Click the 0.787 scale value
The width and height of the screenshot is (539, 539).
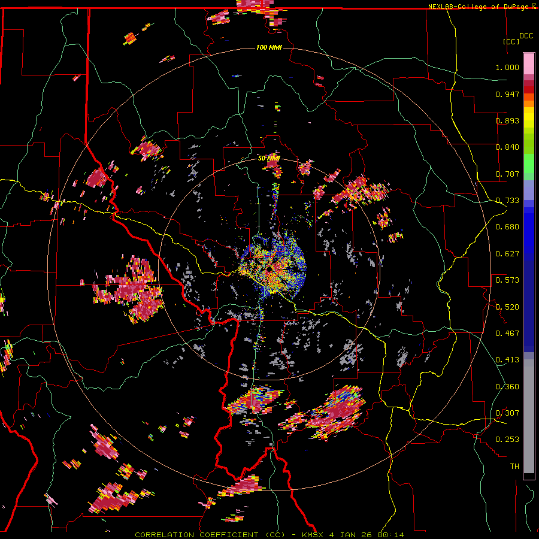[507, 174]
